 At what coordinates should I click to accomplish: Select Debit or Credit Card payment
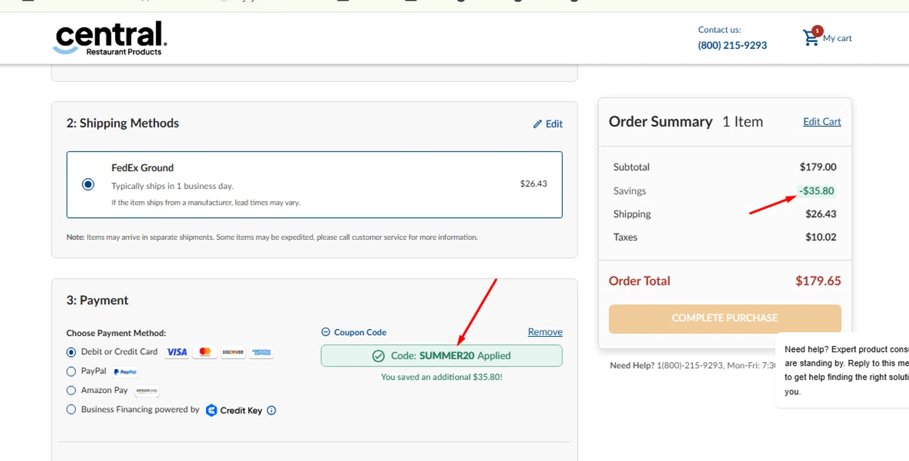72,352
